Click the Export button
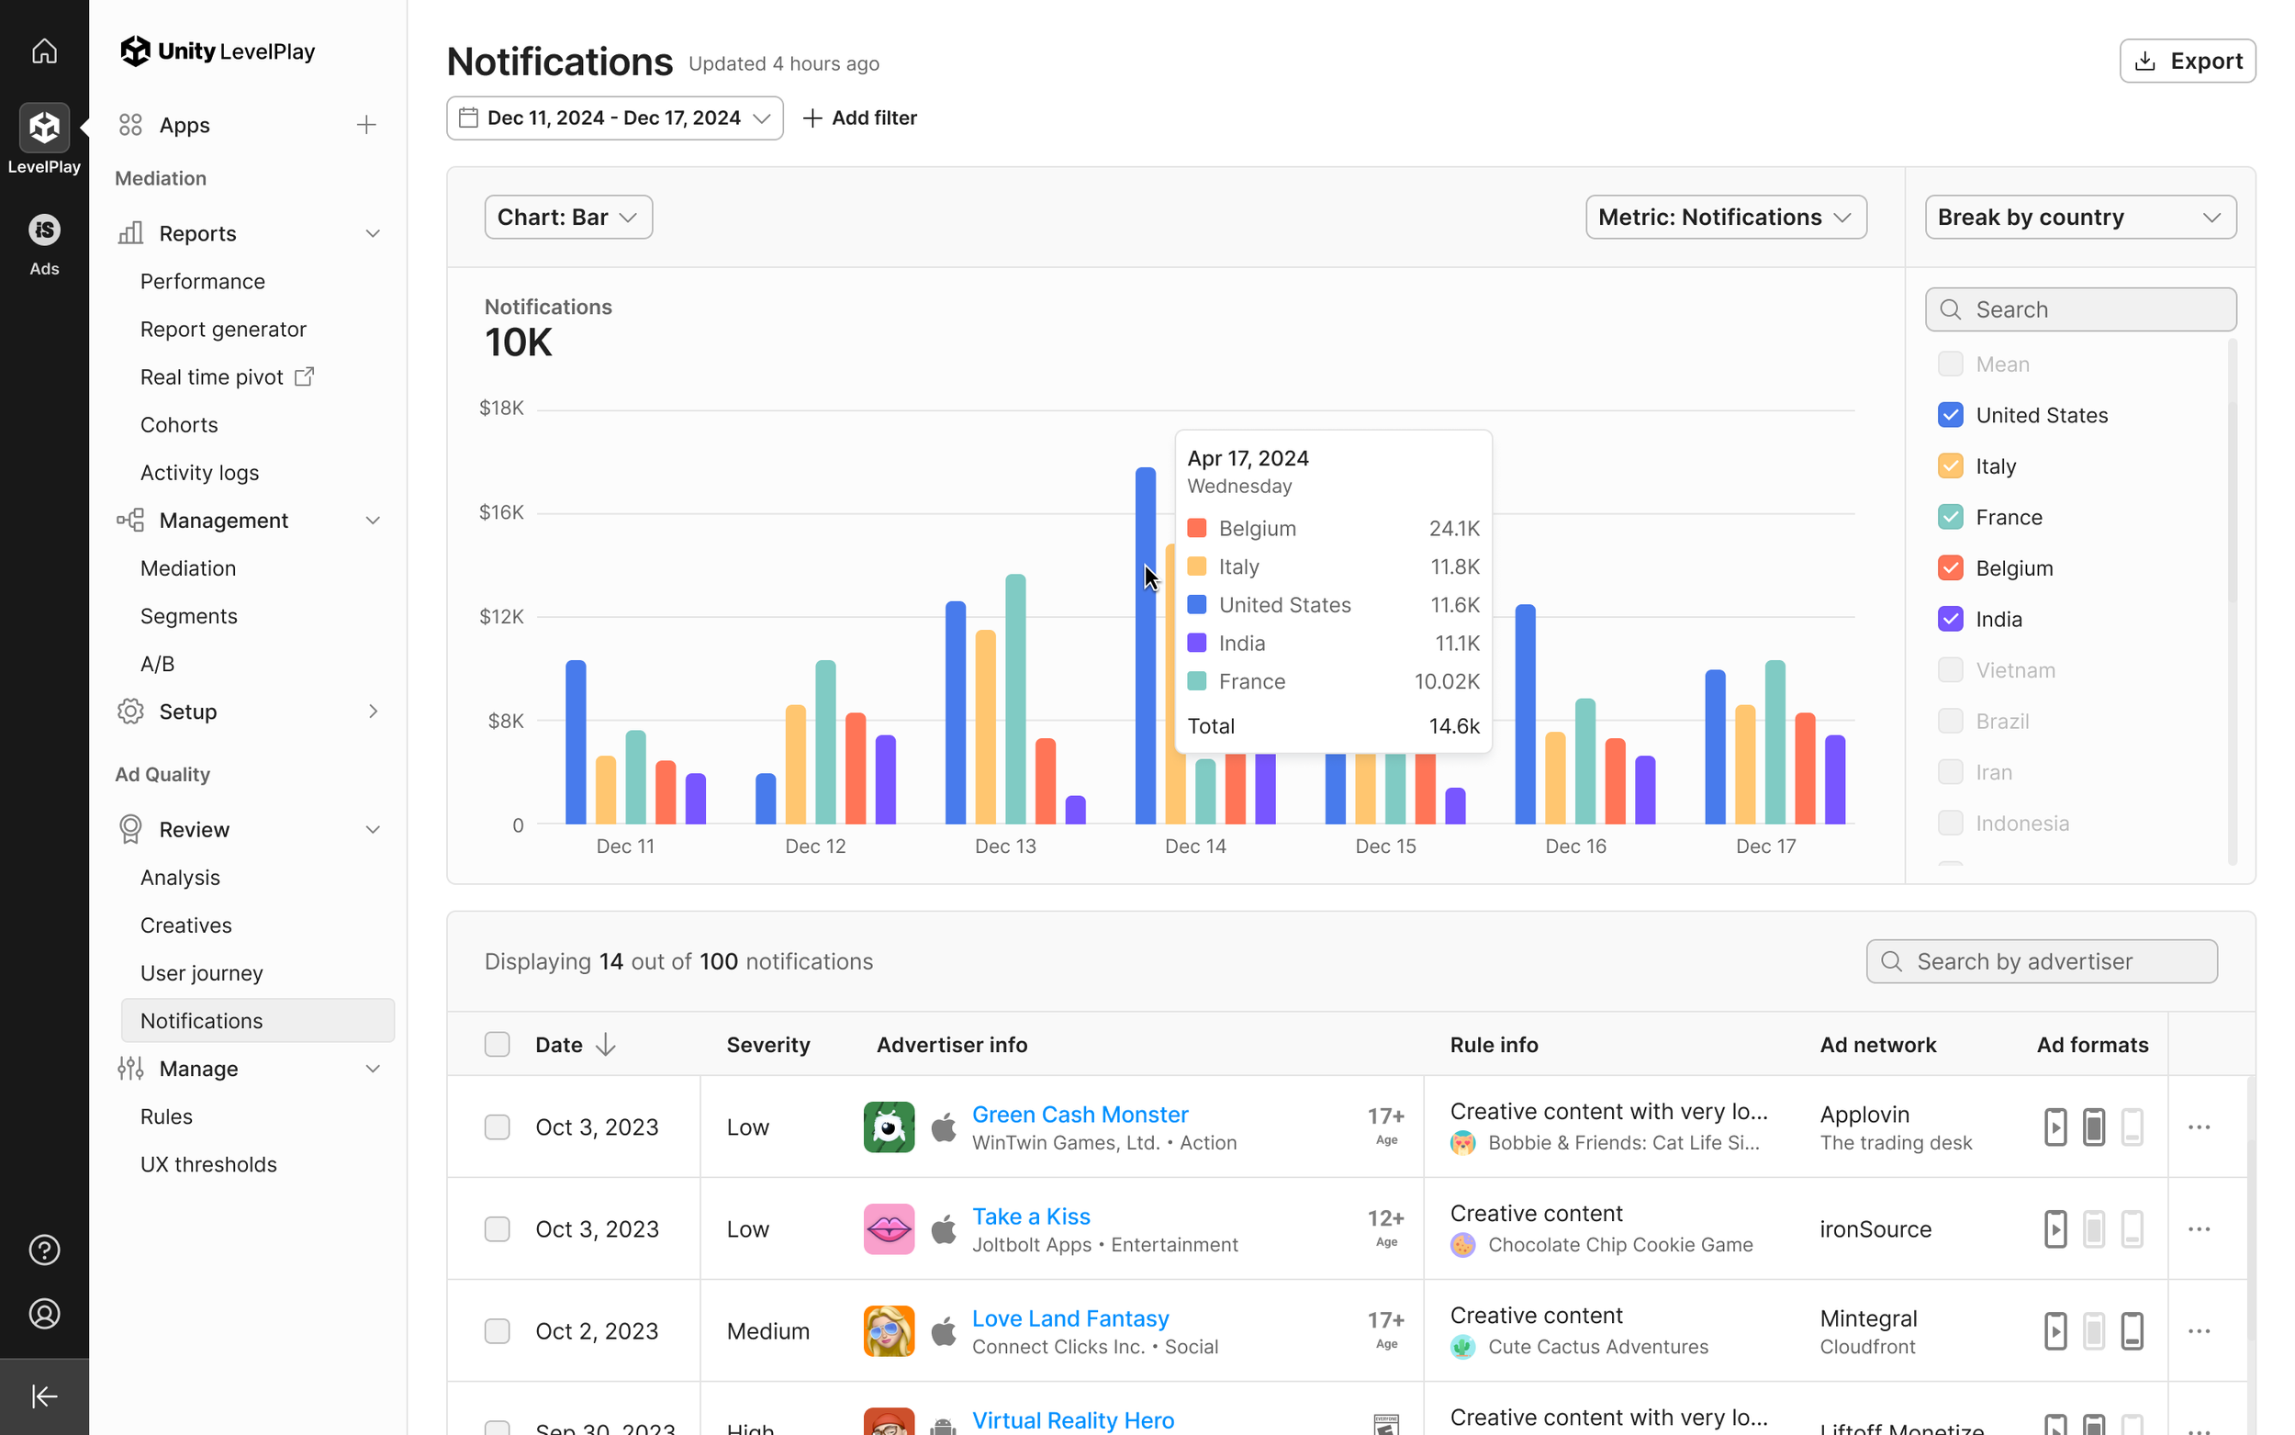 (x=2187, y=62)
